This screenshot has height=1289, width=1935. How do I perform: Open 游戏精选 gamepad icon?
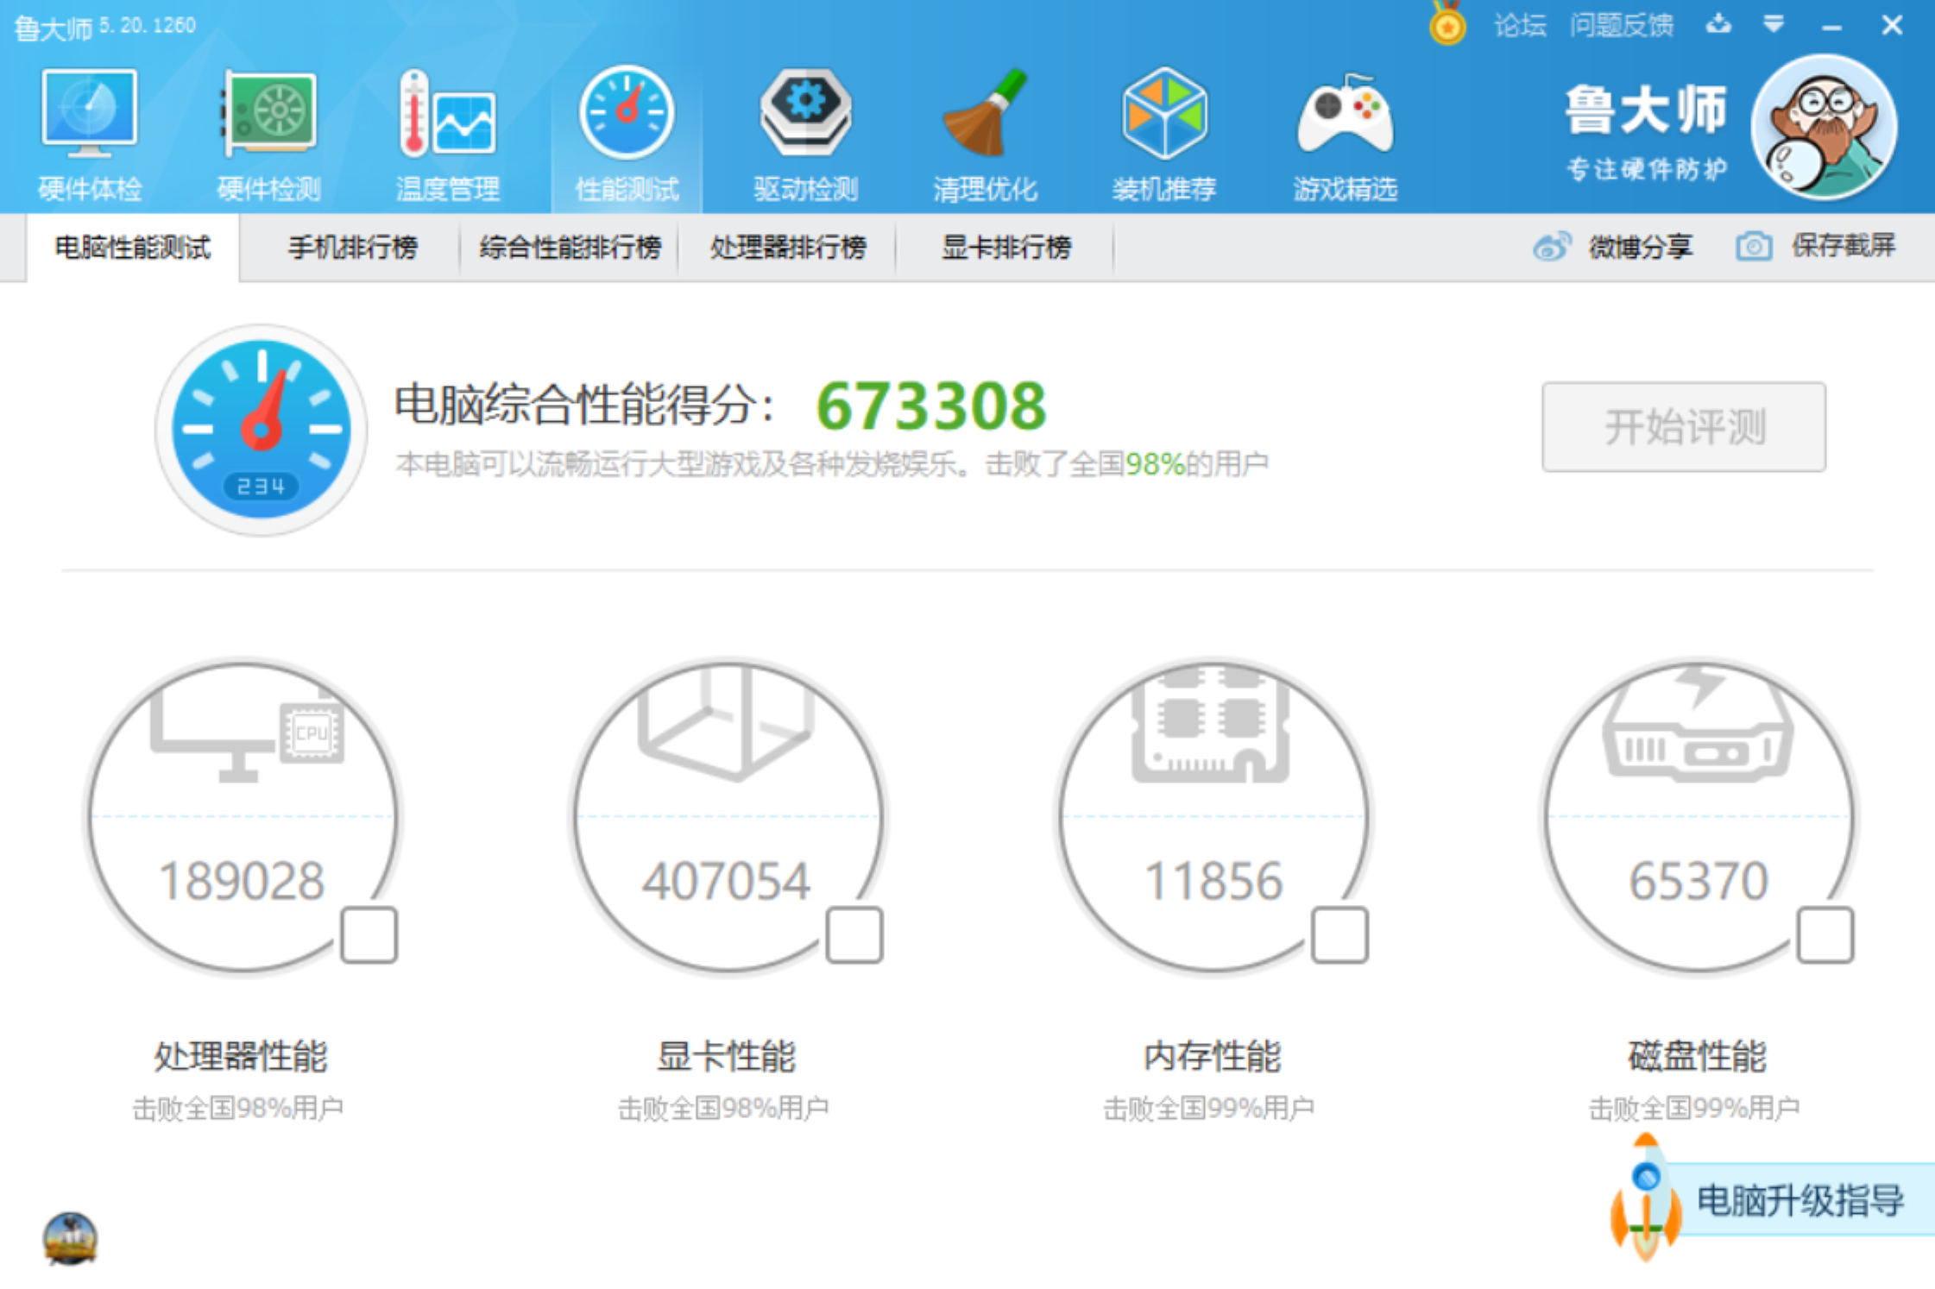[1345, 114]
